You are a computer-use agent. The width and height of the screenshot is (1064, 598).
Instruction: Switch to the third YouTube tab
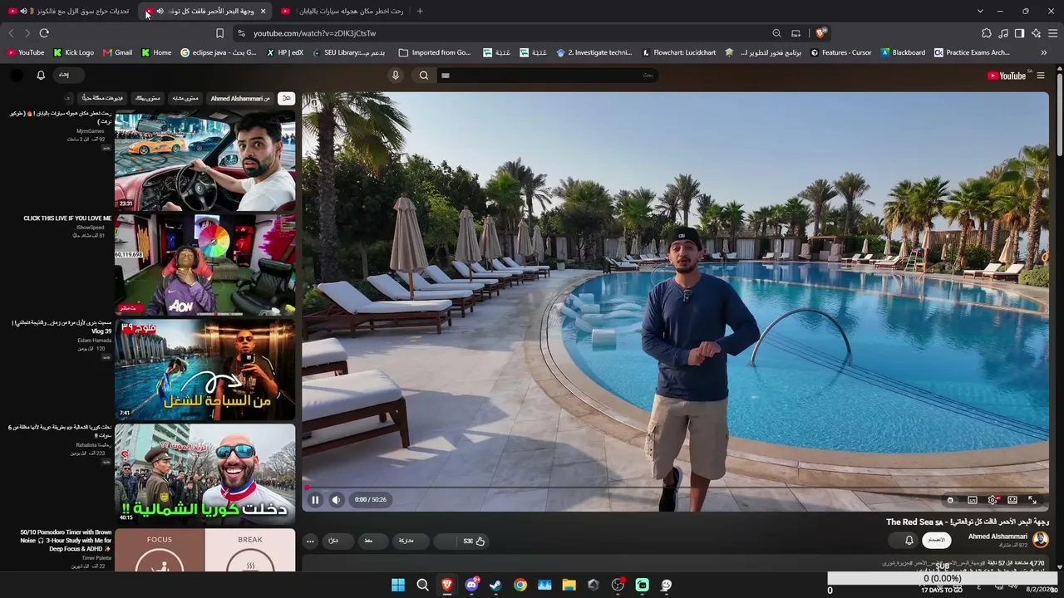(342, 11)
